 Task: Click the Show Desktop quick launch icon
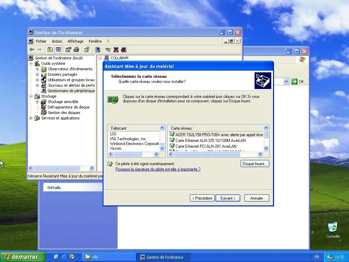[x=56, y=257]
